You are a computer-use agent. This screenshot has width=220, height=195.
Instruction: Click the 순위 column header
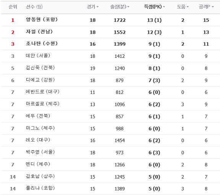(13, 7)
